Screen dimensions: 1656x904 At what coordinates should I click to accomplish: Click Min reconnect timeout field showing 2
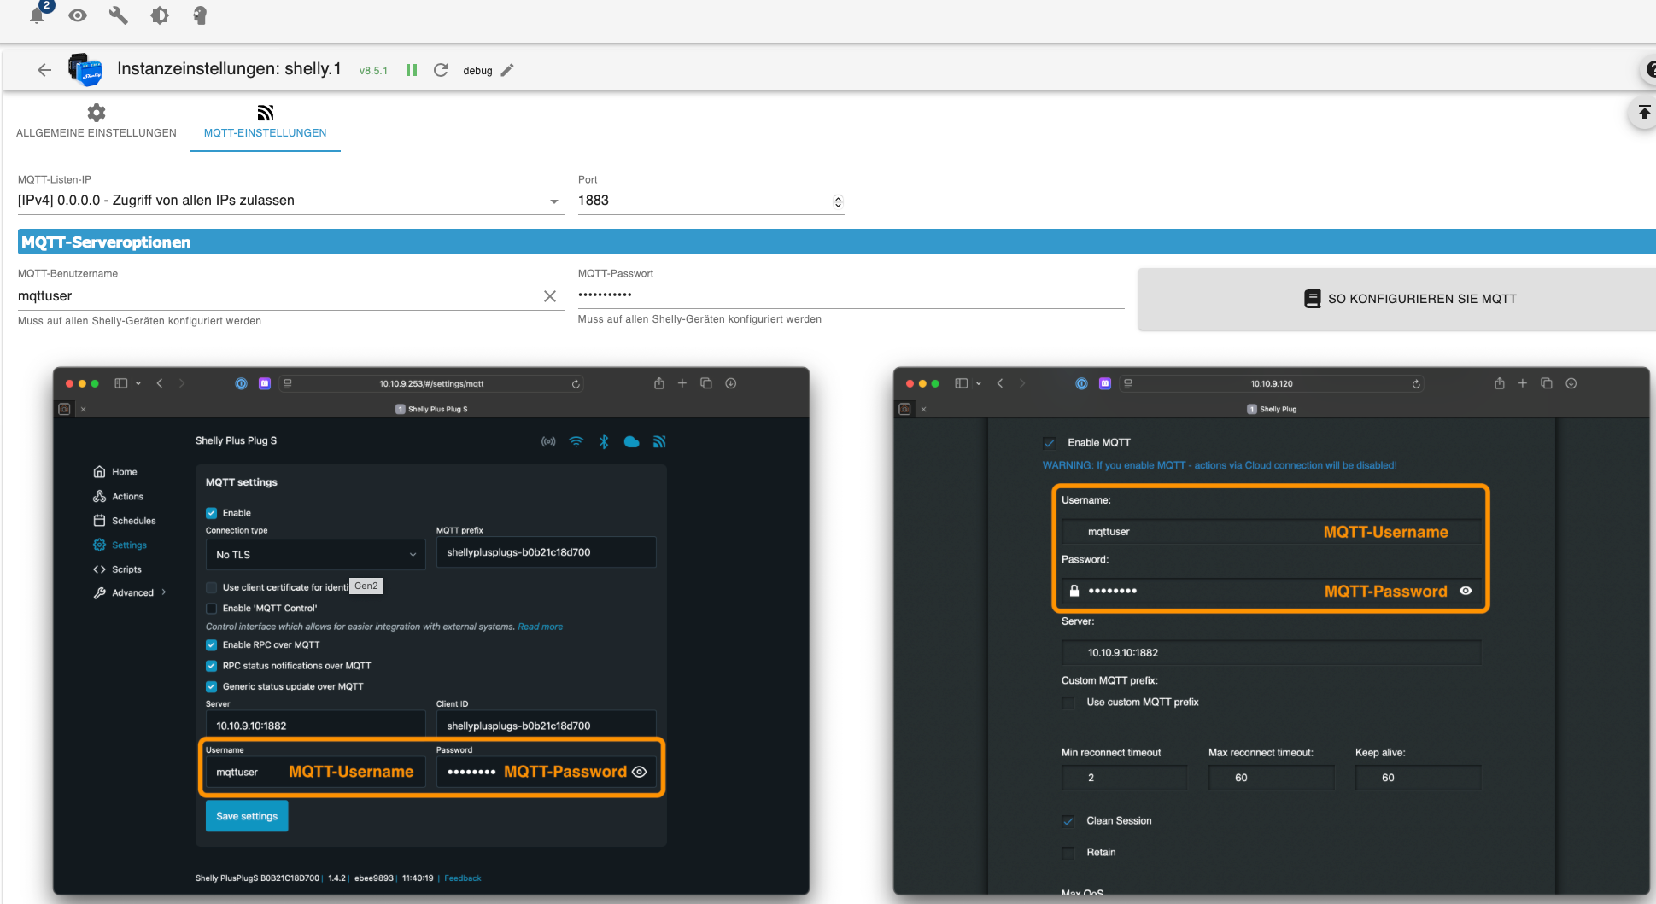click(1124, 778)
